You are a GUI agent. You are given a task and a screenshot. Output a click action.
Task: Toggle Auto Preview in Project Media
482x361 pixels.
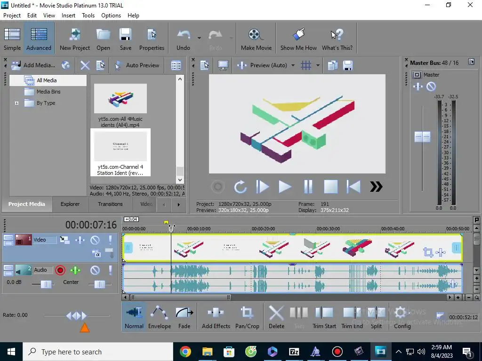137,65
